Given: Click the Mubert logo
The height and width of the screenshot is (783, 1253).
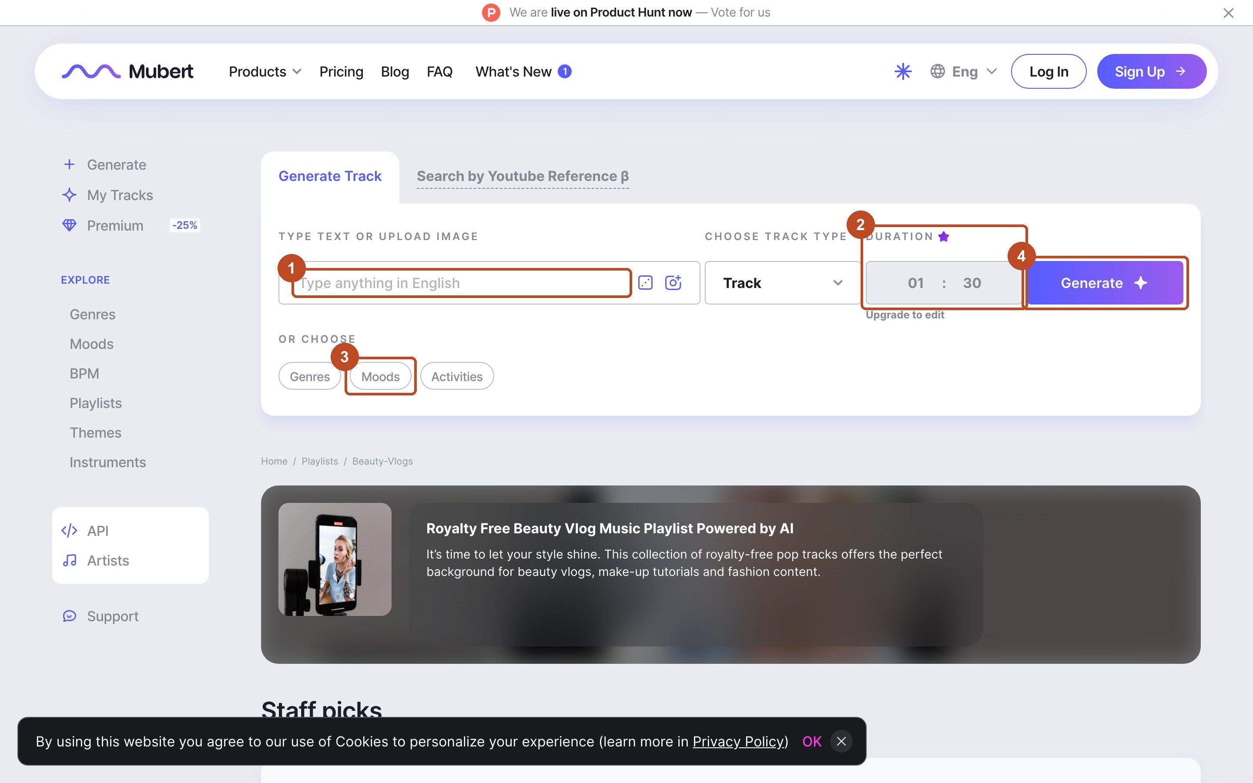Looking at the screenshot, I should pos(127,71).
